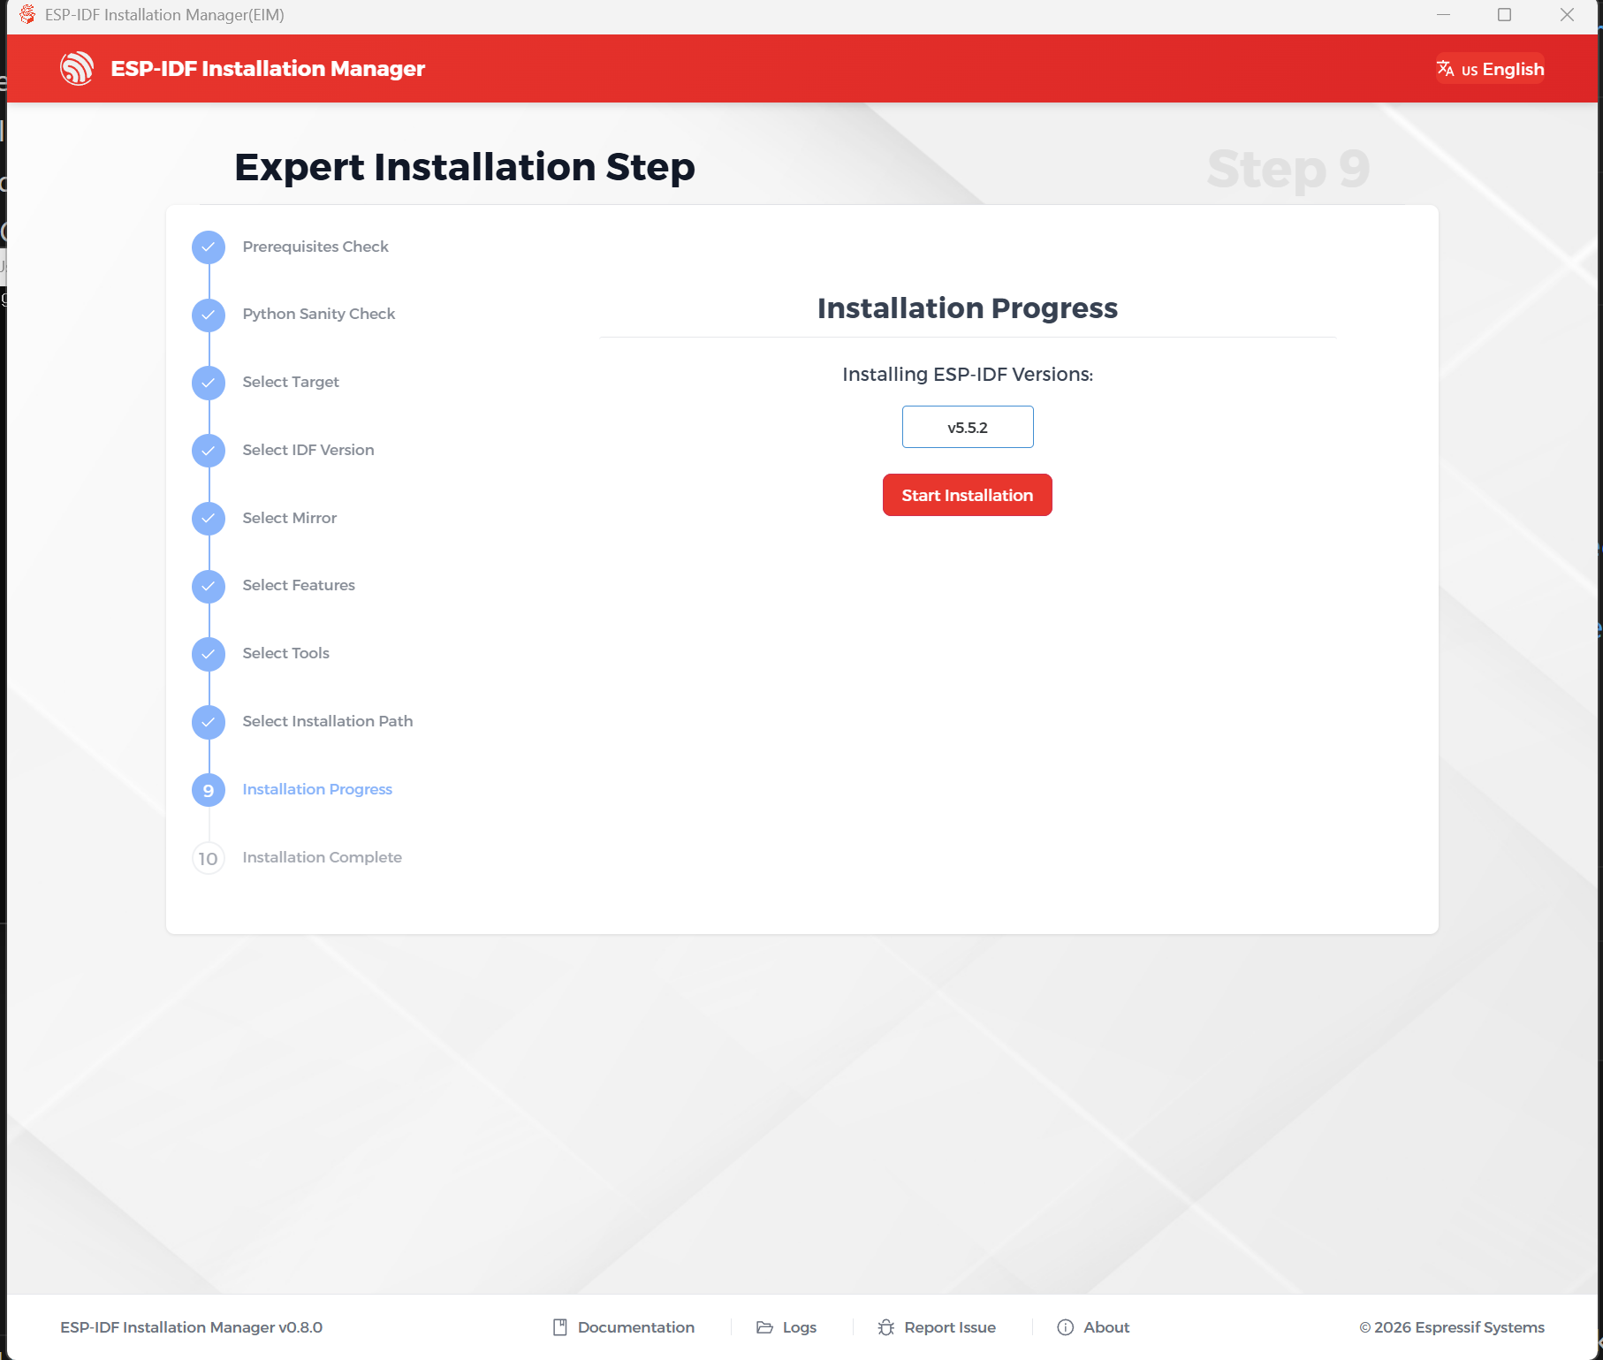The image size is (1603, 1360).
Task: Click the Prerequisites Check completed checkmark
Action: (x=209, y=247)
